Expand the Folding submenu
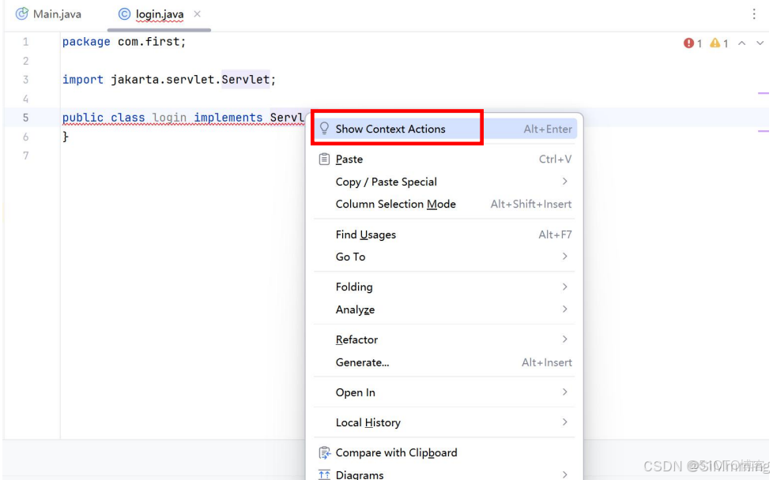The height and width of the screenshot is (480, 773). click(x=354, y=287)
